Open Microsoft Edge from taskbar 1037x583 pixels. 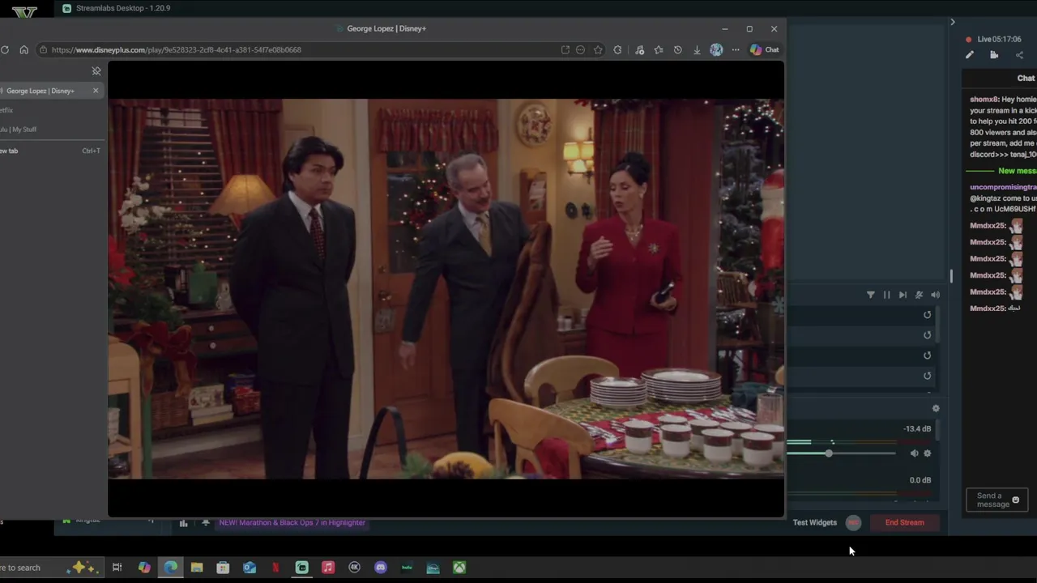pos(171,568)
